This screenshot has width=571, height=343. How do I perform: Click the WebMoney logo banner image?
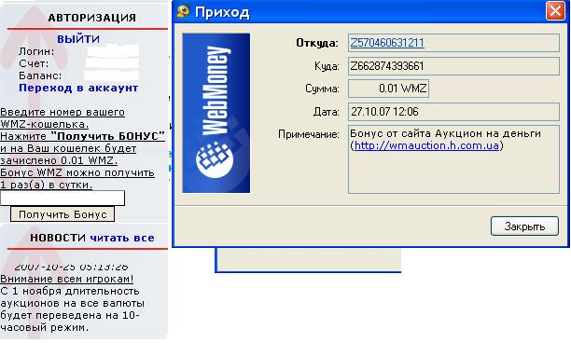click(x=216, y=113)
